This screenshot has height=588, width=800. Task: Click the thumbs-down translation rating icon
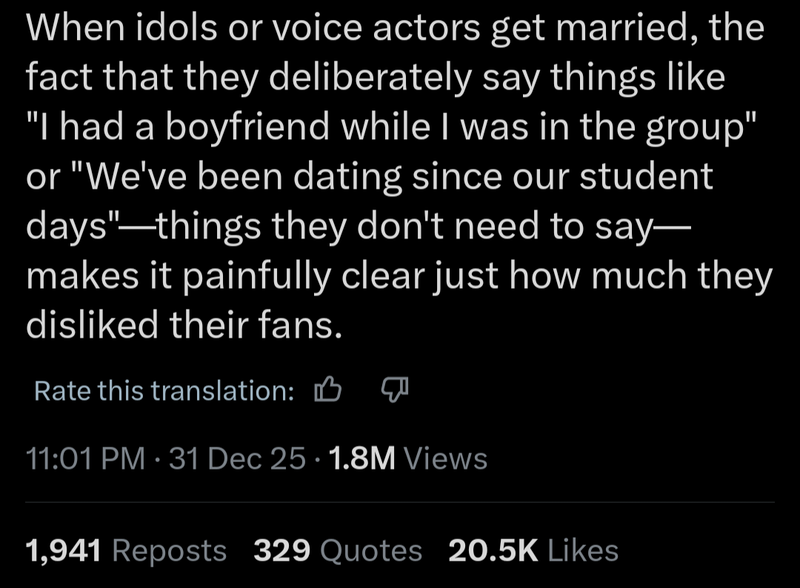point(394,390)
